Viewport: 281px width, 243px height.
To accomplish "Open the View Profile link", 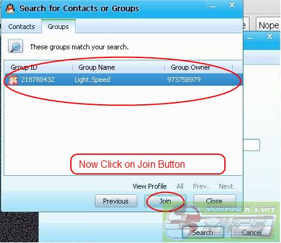I will (150, 186).
